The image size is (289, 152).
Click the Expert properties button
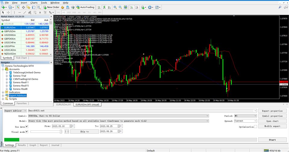[x=272, y=111]
